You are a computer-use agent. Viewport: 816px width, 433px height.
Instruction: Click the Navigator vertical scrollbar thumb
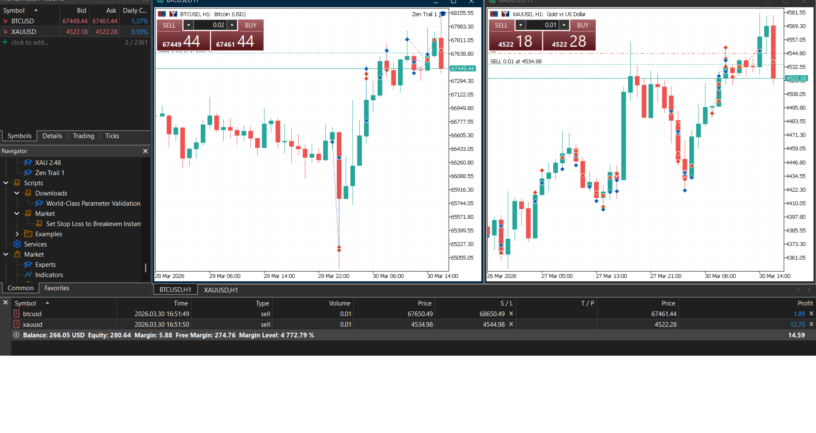click(145, 268)
